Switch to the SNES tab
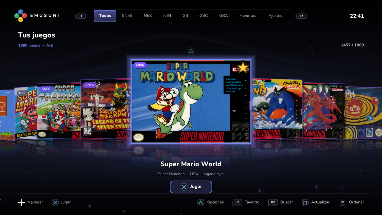382x215 pixels. pos(127,16)
